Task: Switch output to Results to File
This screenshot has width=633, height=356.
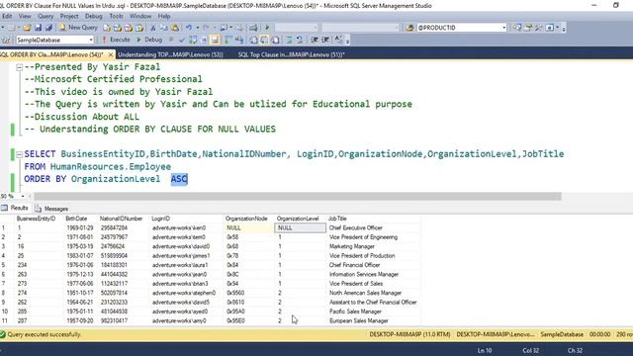Action: pos(275,40)
